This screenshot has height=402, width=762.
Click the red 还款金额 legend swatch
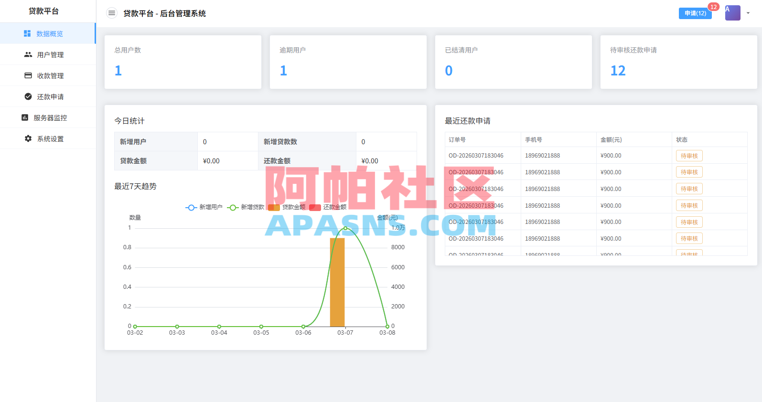pyautogui.click(x=315, y=207)
